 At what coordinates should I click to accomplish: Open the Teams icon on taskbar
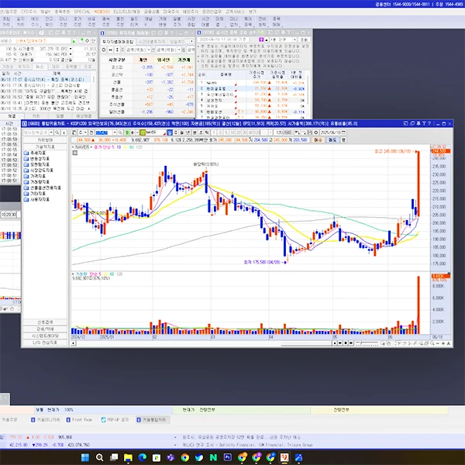(x=170, y=457)
